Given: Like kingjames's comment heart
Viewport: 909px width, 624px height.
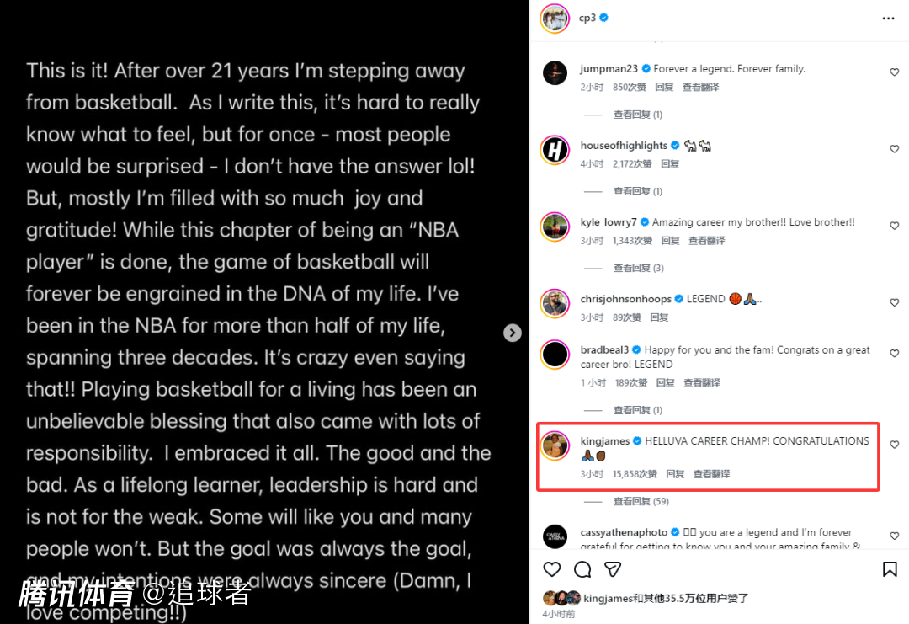Looking at the screenshot, I should coord(894,445).
